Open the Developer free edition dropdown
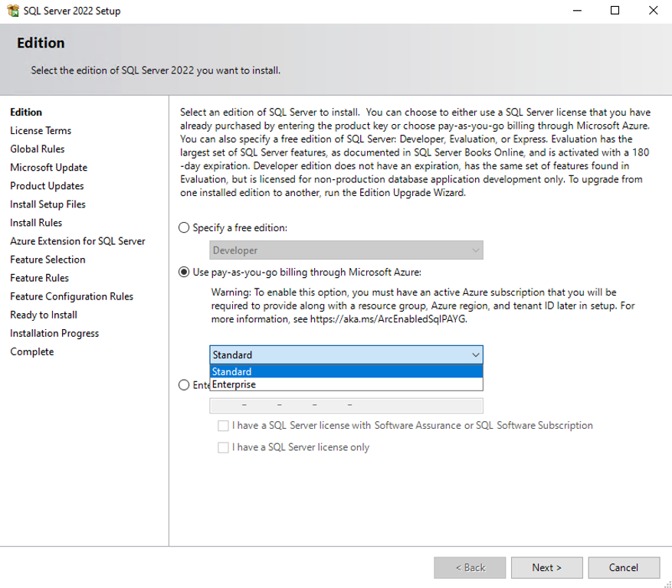This screenshot has height=588, width=672. pos(346,250)
